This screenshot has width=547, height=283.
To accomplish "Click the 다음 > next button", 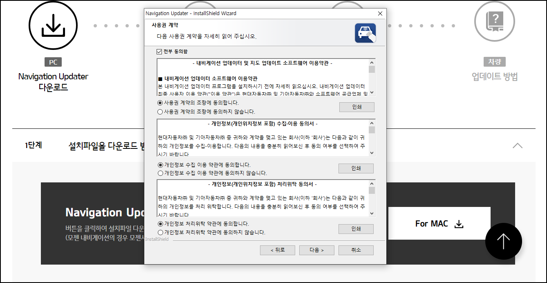I will click(316, 250).
